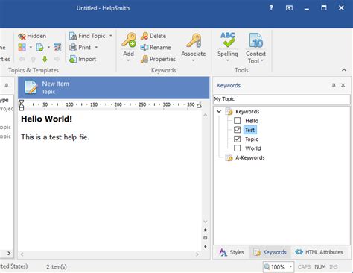Click the Associate keyword icon

coord(194,40)
